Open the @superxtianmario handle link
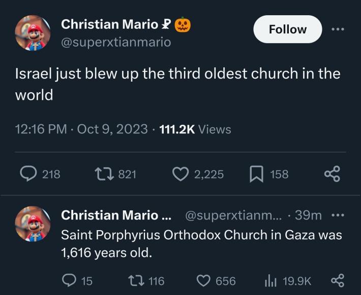Viewport: 361px width, 295px height. [x=116, y=42]
